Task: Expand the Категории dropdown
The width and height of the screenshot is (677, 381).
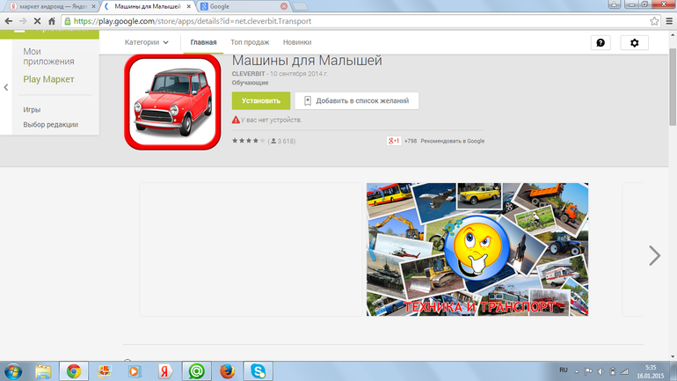Action: click(147, 42)
